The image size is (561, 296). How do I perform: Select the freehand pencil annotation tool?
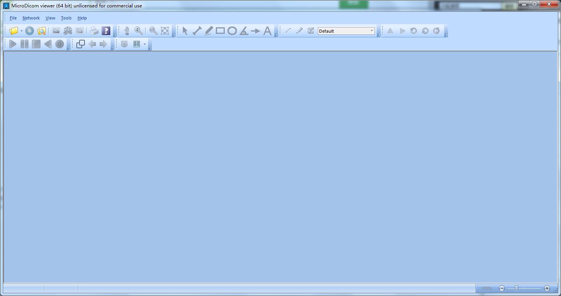pos(208,31)
